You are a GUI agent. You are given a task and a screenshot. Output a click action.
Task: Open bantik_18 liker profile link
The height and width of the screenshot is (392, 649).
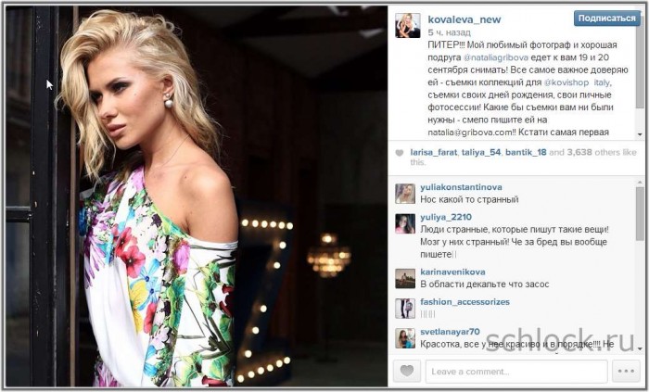click(x=526, y=152)
